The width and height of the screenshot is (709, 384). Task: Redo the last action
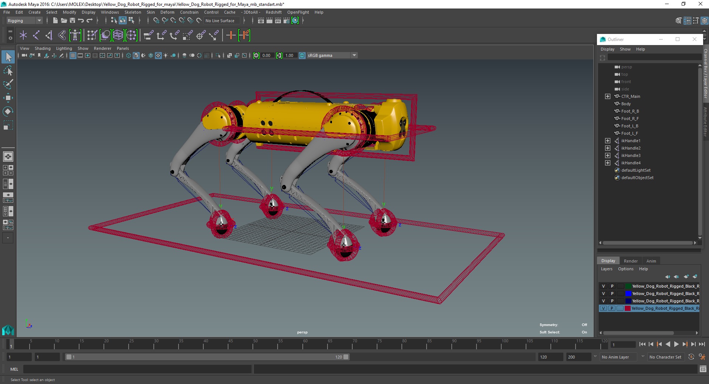89,21
